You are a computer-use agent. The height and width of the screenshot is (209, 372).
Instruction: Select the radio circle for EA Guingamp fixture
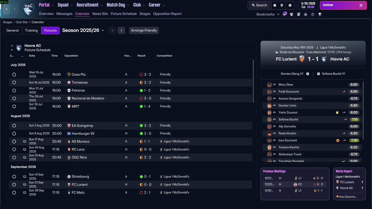tap(14, 126)
